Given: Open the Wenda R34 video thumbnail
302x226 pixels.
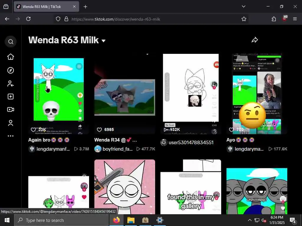Looking at the screenshot, I should [x=125, y=94].
